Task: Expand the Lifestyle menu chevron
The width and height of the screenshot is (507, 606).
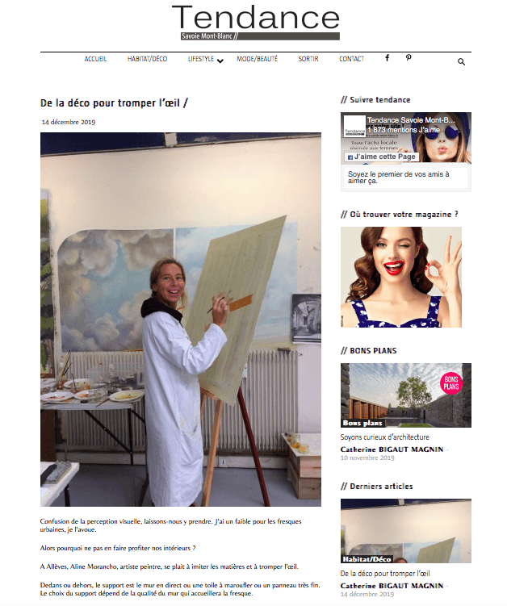Action: (220, 61)
